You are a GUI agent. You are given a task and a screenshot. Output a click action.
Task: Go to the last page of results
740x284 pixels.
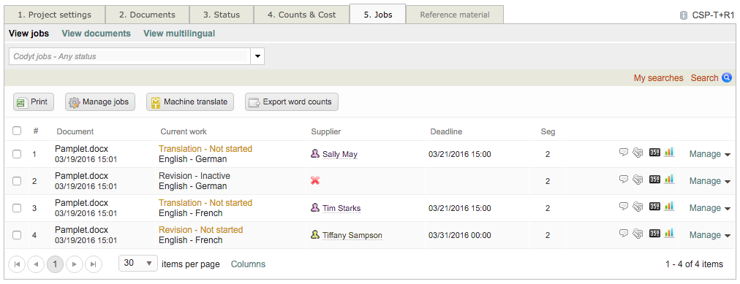tap(94, 264)
